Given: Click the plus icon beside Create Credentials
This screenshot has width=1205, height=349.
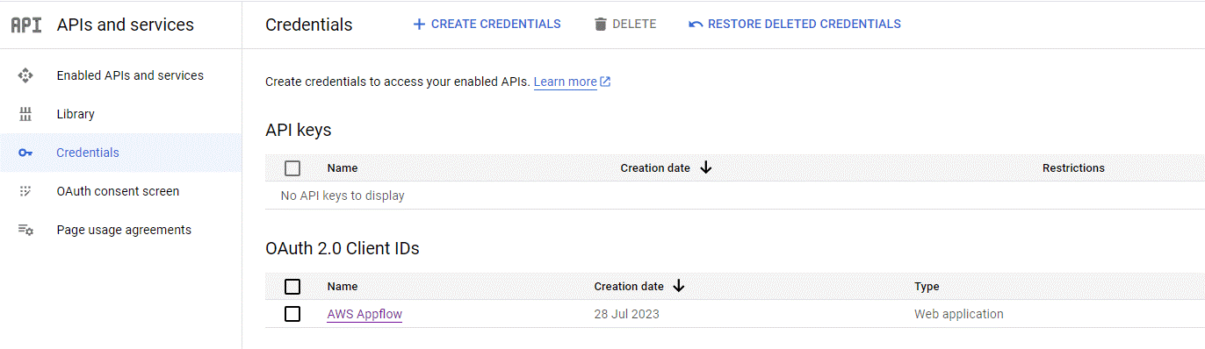Looking at the screenshot, I should coord(419,24).
